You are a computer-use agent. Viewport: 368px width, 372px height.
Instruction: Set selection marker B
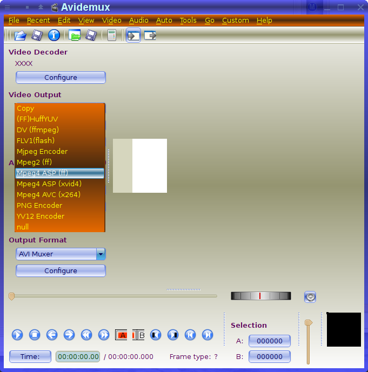click(138, 335)
